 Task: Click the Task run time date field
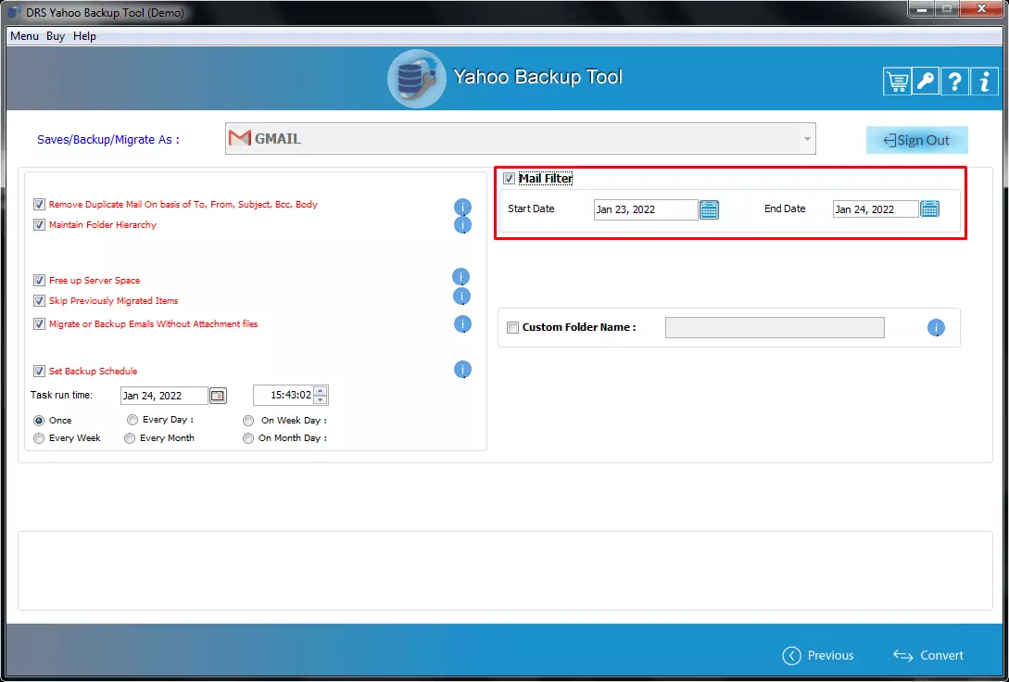pos(164,396)
